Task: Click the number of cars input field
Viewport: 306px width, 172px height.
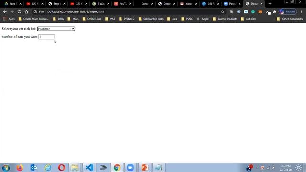Action: click(x=46, y=37)
